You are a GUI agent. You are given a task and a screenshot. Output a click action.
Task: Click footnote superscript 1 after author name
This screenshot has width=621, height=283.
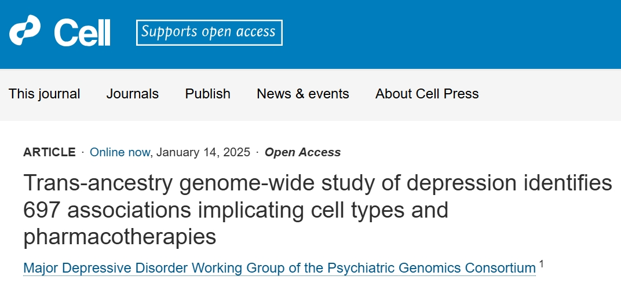click(542, 264)
